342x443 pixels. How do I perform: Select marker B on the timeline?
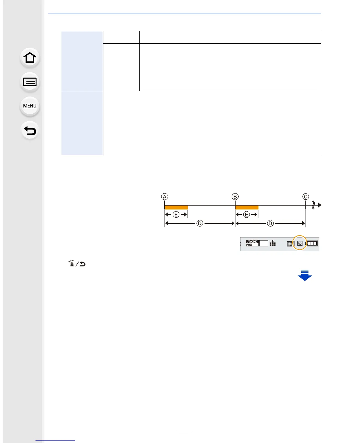tap(235, 197)
